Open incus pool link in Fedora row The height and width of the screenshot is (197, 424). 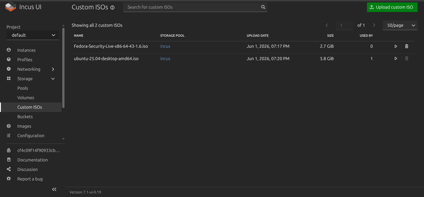tap(165, 46)
